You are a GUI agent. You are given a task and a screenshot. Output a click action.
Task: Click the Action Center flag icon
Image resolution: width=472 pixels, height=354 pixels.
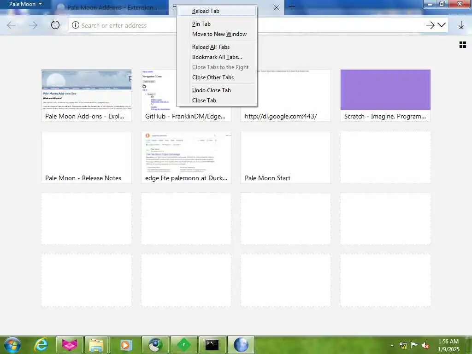point(414,345)
